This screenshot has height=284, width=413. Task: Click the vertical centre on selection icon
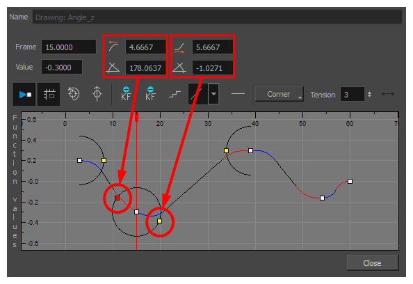click(x=97, y=94)
